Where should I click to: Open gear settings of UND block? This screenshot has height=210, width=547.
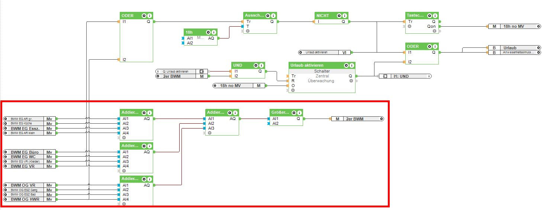(x=256, y=65)
